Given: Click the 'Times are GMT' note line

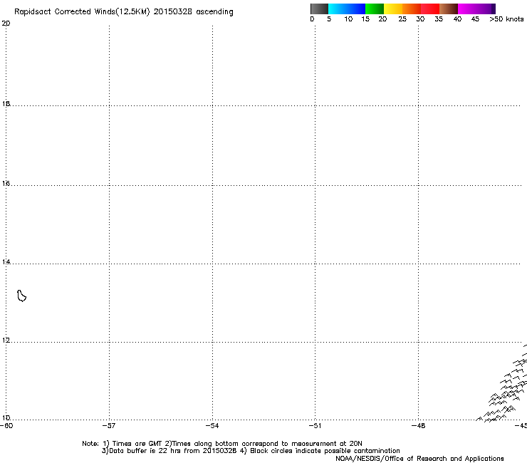Looking at the screenshot, I should click(x=222, y=444).
